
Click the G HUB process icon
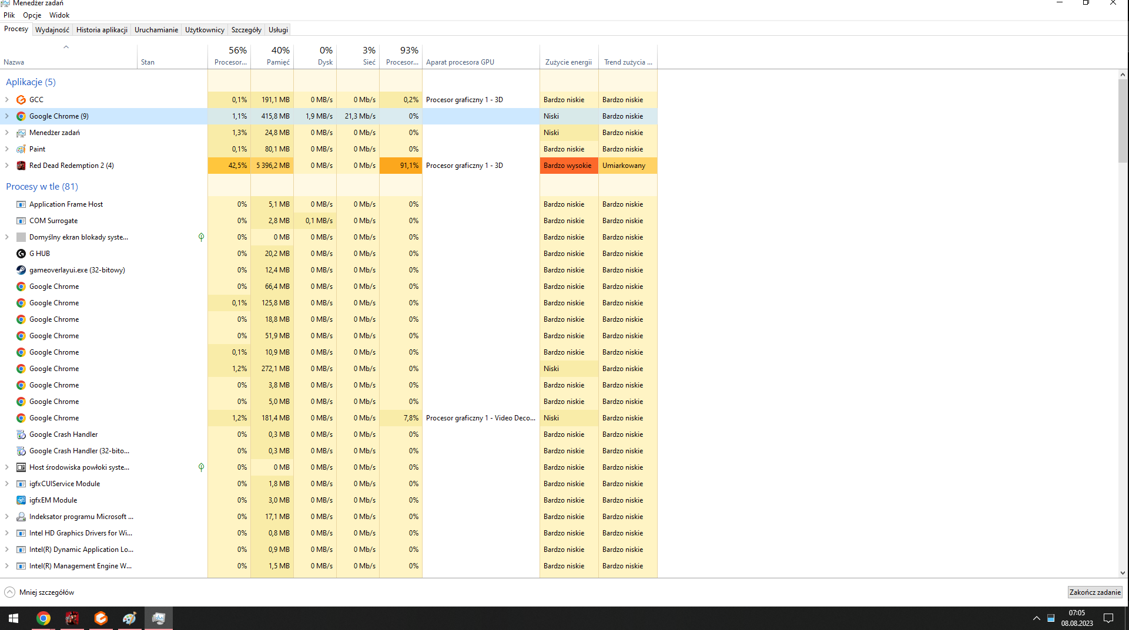[x=21, y=253]
